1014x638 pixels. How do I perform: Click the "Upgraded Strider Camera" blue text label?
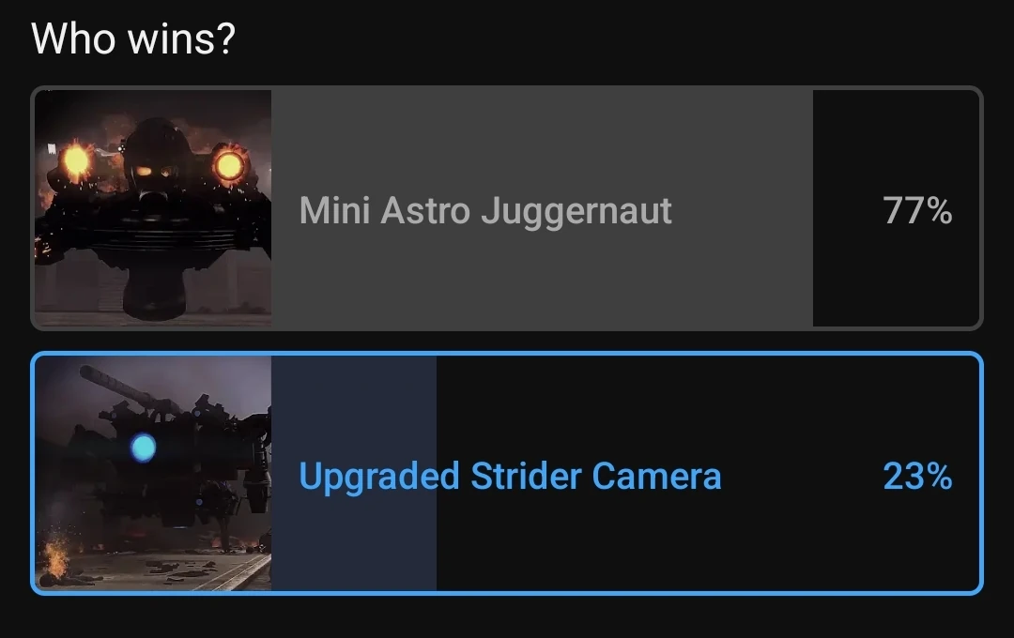510,477
